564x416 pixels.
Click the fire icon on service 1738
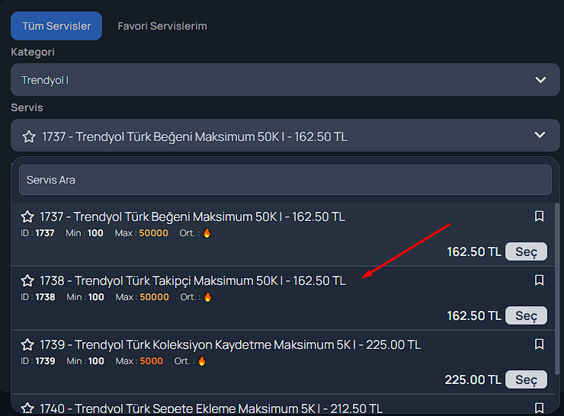point(207,297)
